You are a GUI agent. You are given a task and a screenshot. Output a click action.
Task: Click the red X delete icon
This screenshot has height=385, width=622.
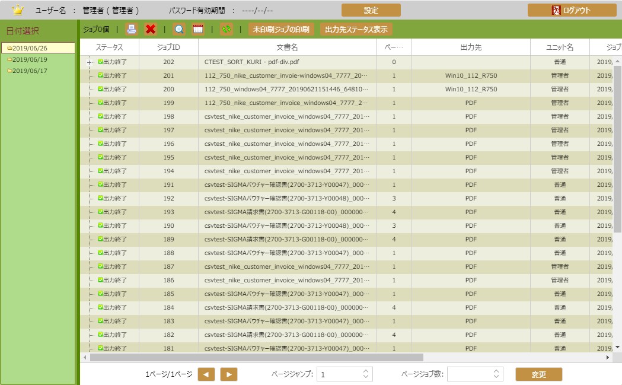(x=151, y=29)
